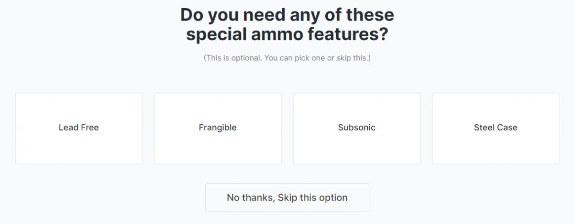The width and height of the screenshot is (574, 224).
Task: Toggle the Lead Free feature selection
Action: pyautogui.click(x=79, y=128)
